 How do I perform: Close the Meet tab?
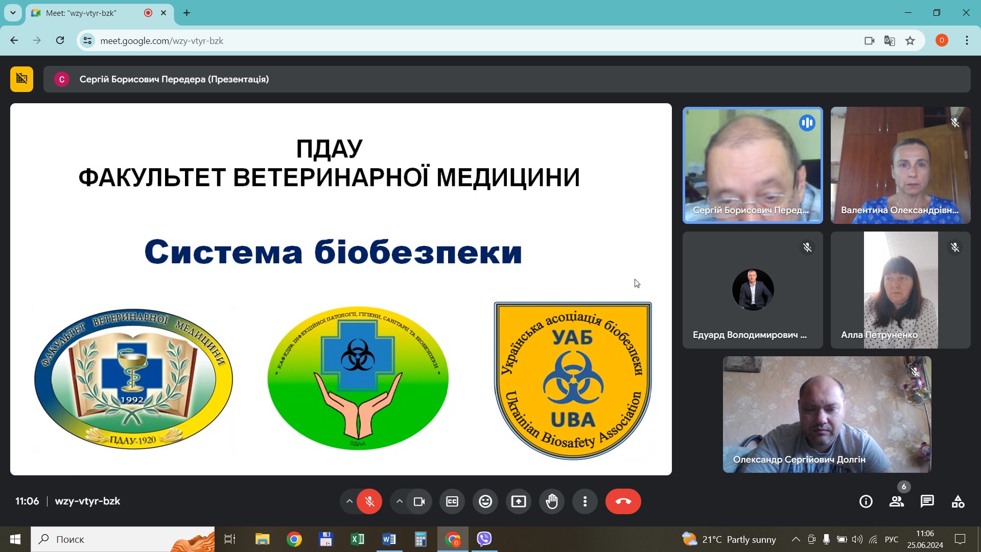(x=163, y=13)
